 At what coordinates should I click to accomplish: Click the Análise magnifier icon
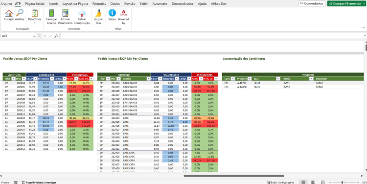click(20, 13)
